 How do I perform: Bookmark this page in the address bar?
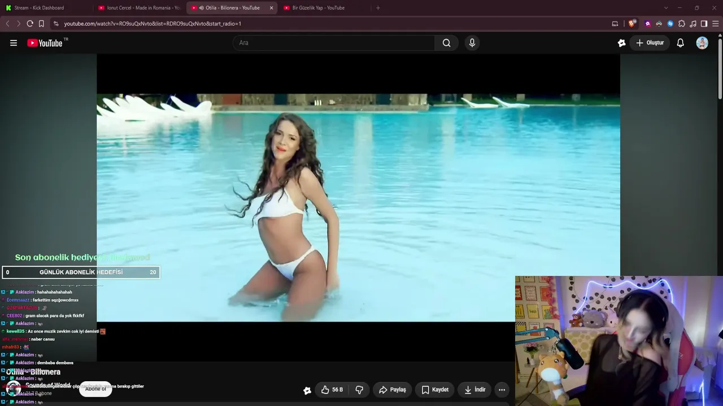[41, 24]
